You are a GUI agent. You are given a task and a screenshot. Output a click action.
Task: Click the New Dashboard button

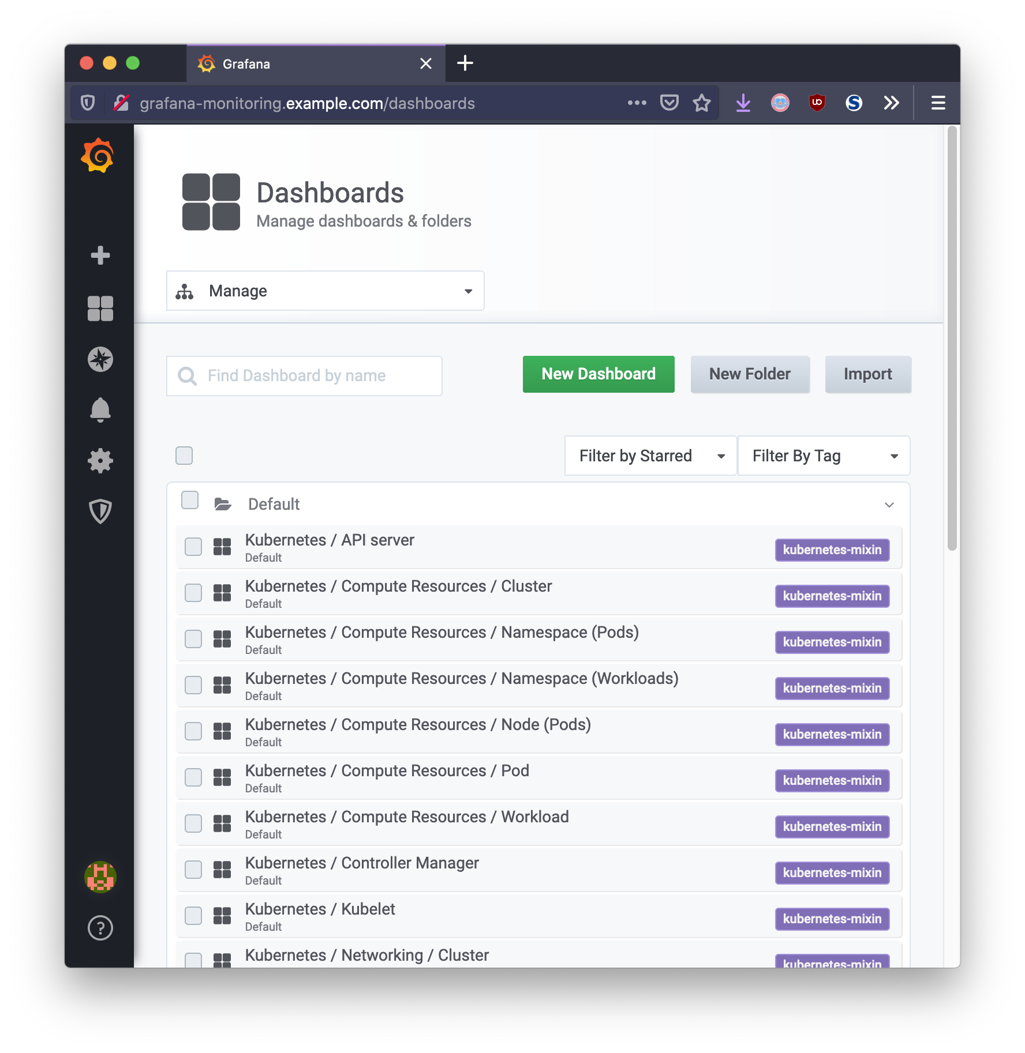598,374
